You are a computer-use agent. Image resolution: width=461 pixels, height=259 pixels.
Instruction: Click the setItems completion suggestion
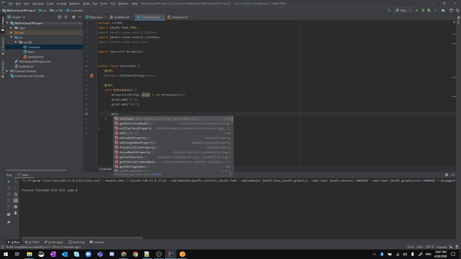[x=174, y=119]
